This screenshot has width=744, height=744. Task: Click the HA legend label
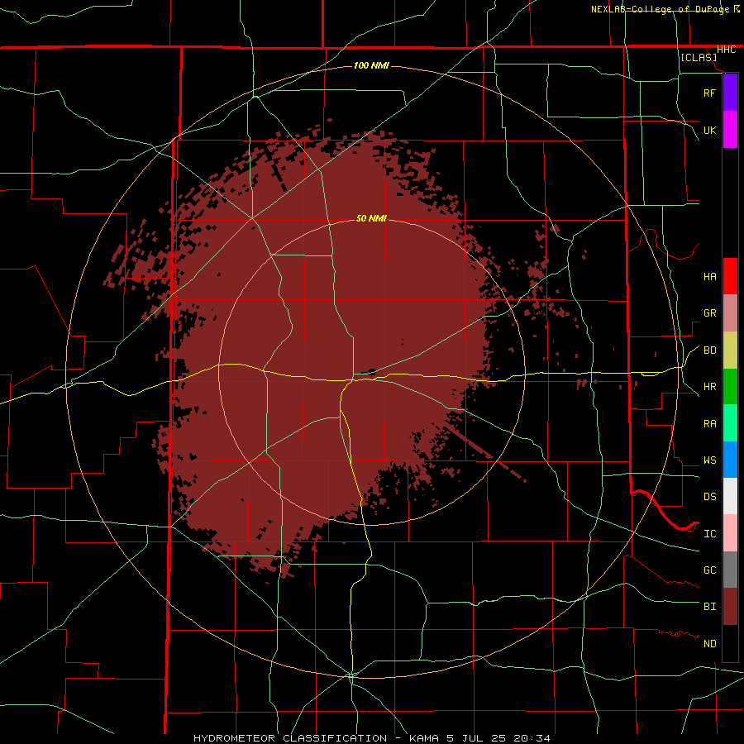point(709,276)
